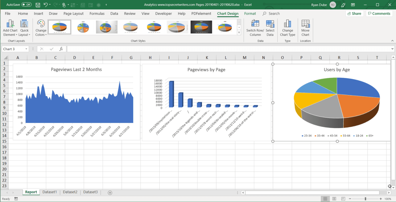This screenshot has width=396, height=202.
Task: Click the Share button
Action: click(x=354, y=13)
